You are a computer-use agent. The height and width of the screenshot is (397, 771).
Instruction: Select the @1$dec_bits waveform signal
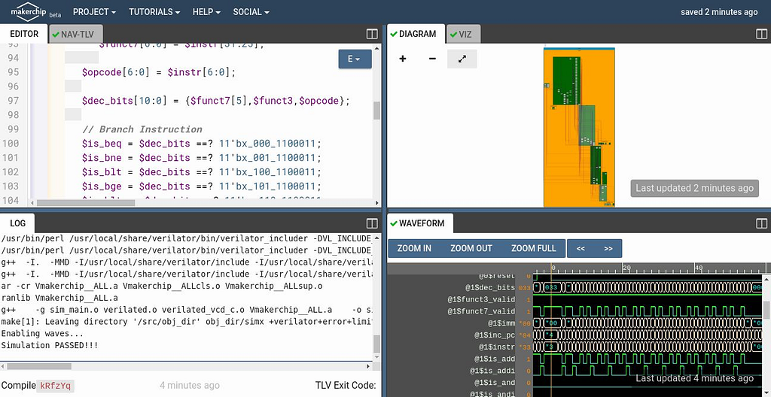[490, 287]
